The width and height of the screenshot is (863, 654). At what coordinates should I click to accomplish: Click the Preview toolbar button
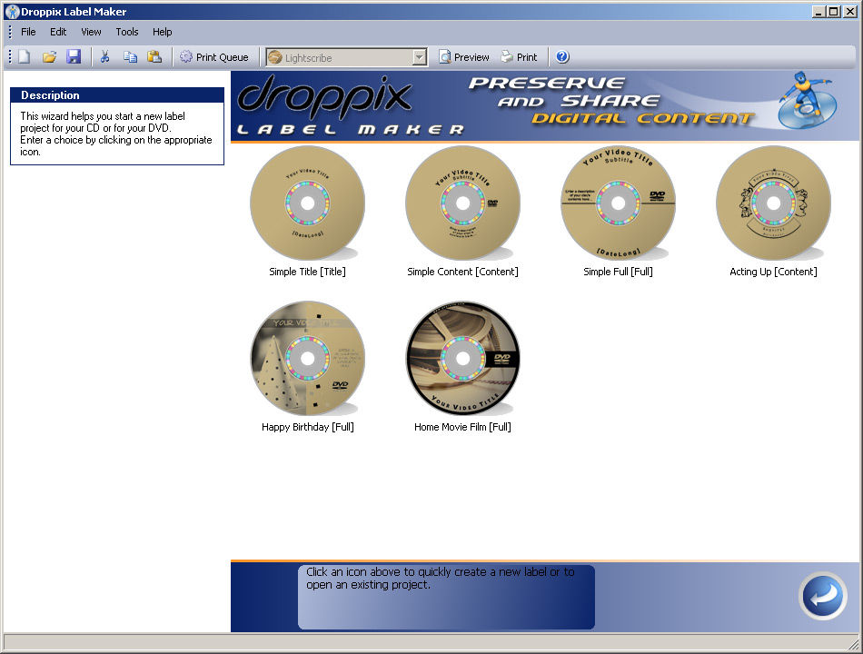464,57
